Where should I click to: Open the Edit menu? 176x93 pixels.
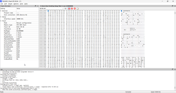[6, 4]
